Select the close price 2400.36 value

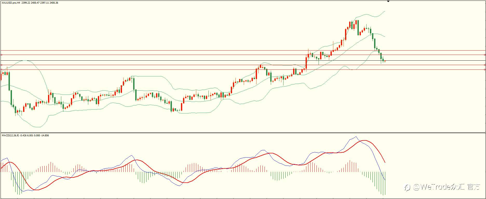pyautogui.click(x=54, y=3)
